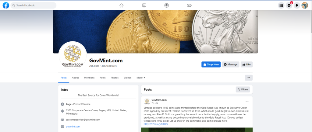Open the page three-dot more actions button

[x=249, y=78]
